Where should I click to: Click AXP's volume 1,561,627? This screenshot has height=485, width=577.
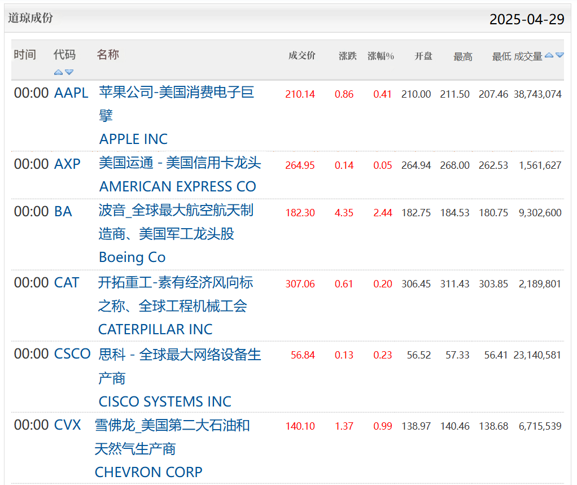coord(540,165)
